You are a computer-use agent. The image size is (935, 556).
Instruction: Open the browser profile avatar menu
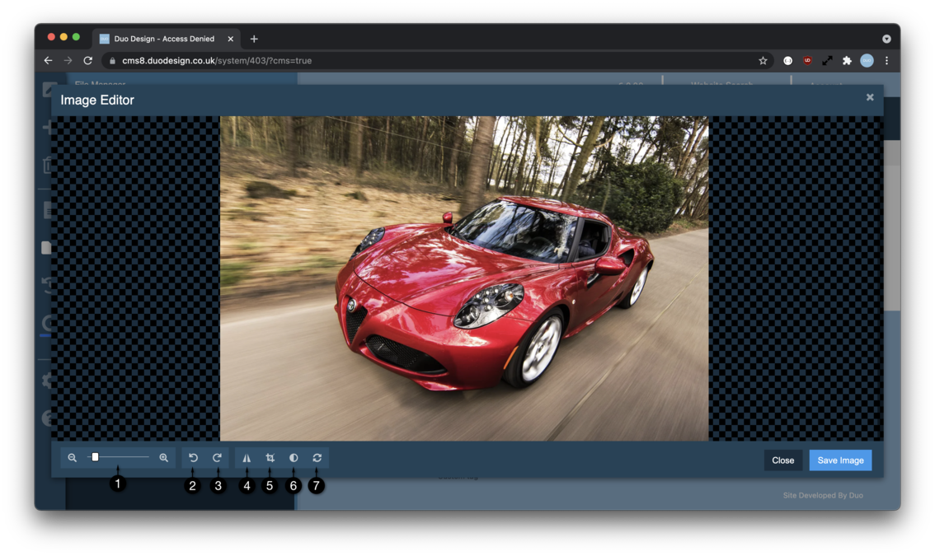[866, 60]
